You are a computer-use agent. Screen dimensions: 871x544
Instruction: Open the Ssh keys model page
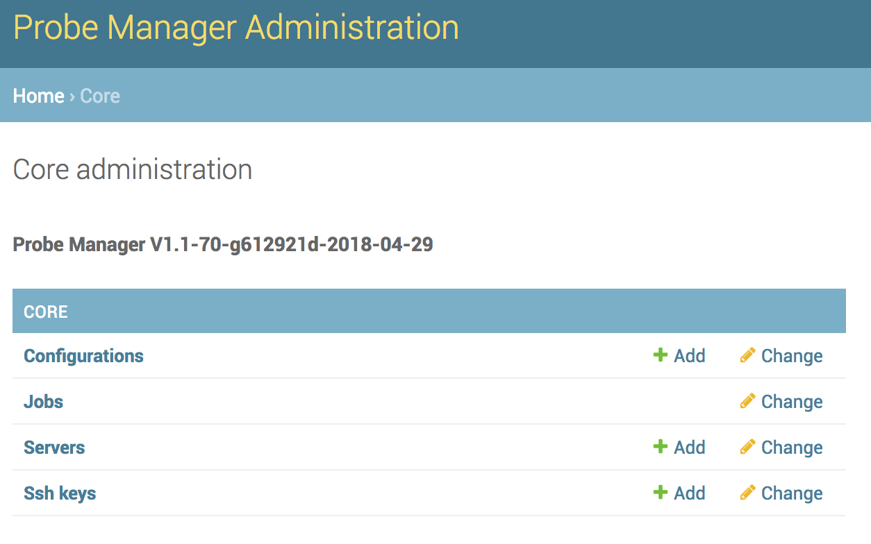pos(60,493)
